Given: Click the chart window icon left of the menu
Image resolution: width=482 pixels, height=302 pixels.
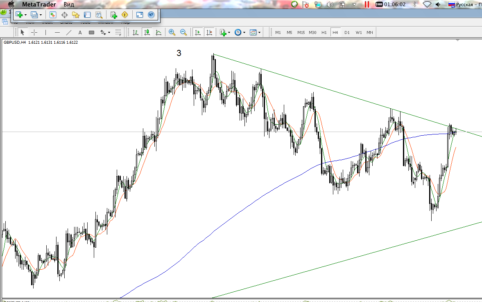Looking at the screenshot, I should [5, 22].
